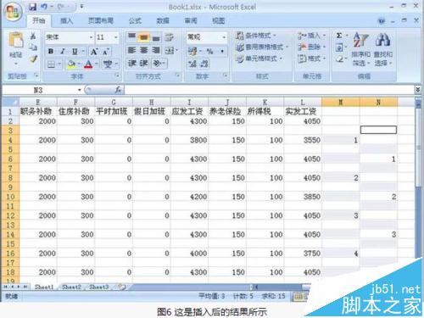Viewport: 424px width, 318px height.
Task: Switch to the 开始 Home tab
Action: coord(39,20)
